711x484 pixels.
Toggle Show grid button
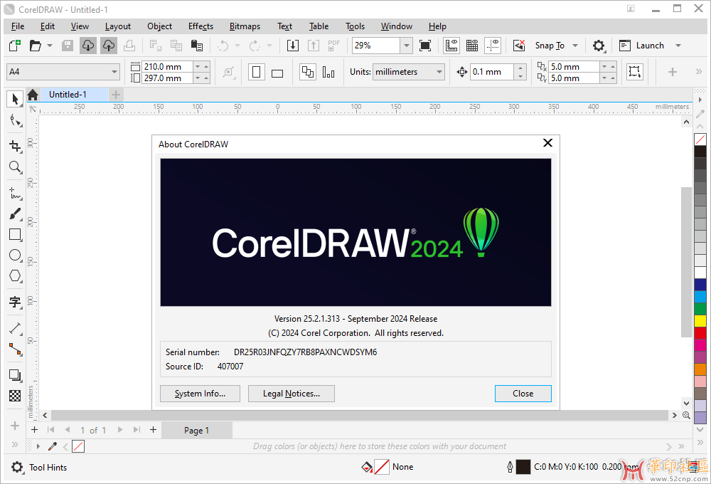coord(472,46)
